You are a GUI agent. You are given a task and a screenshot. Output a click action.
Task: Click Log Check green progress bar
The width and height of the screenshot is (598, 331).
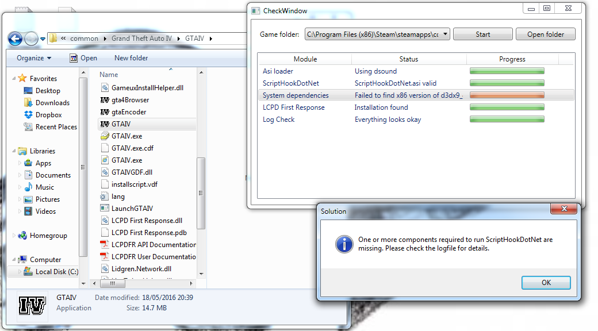coord(507,120)
